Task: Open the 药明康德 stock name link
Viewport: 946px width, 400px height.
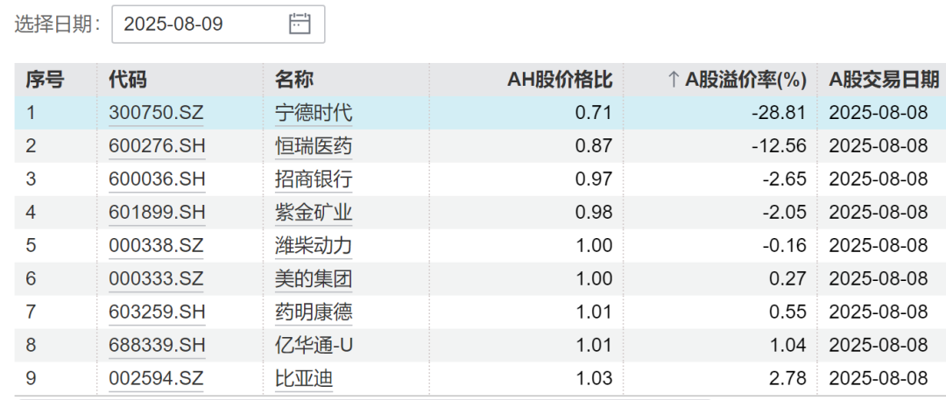Action: (314, 312)
